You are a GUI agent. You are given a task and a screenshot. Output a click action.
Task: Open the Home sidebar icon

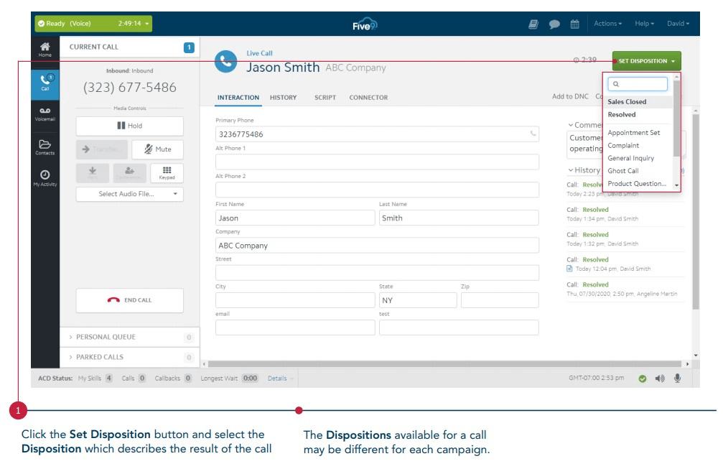[x=45, y=49]
